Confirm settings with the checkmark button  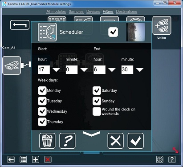click(x=136, y=141)
